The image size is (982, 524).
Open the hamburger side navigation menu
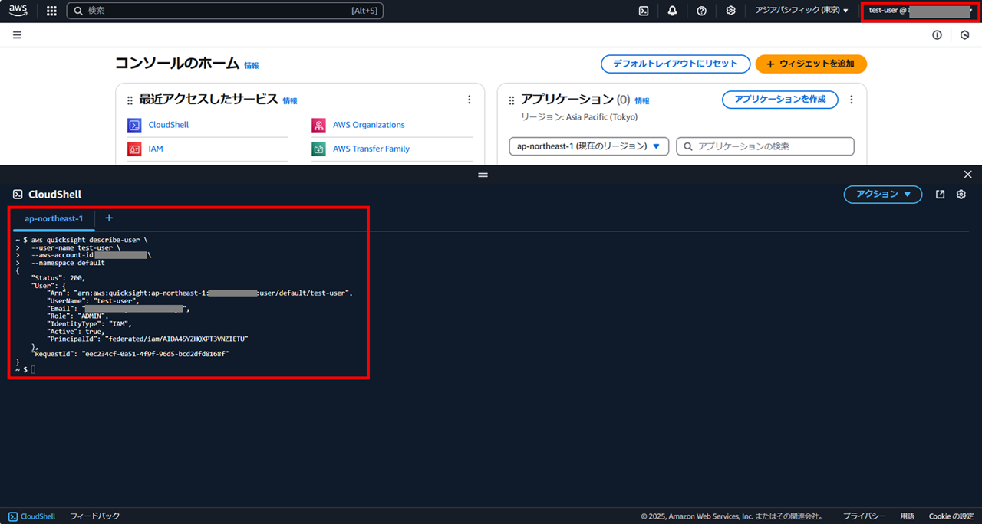[17, 34]
